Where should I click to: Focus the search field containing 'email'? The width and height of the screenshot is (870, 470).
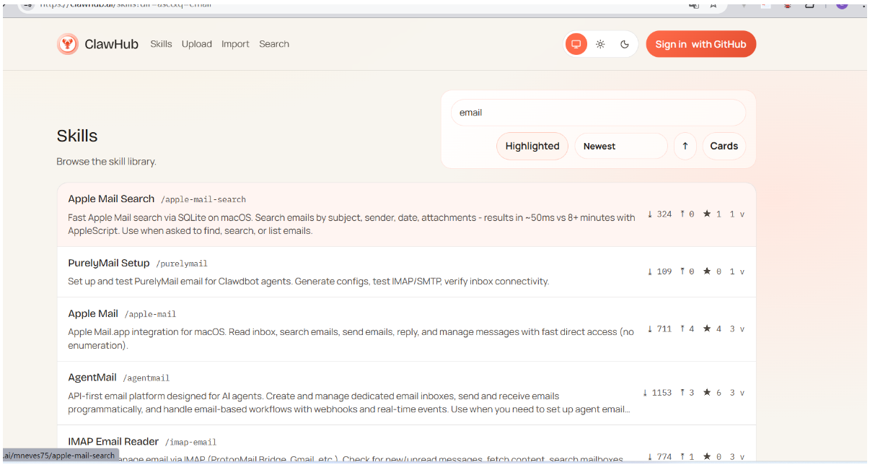pyautogui.click(x=598, y=113)
